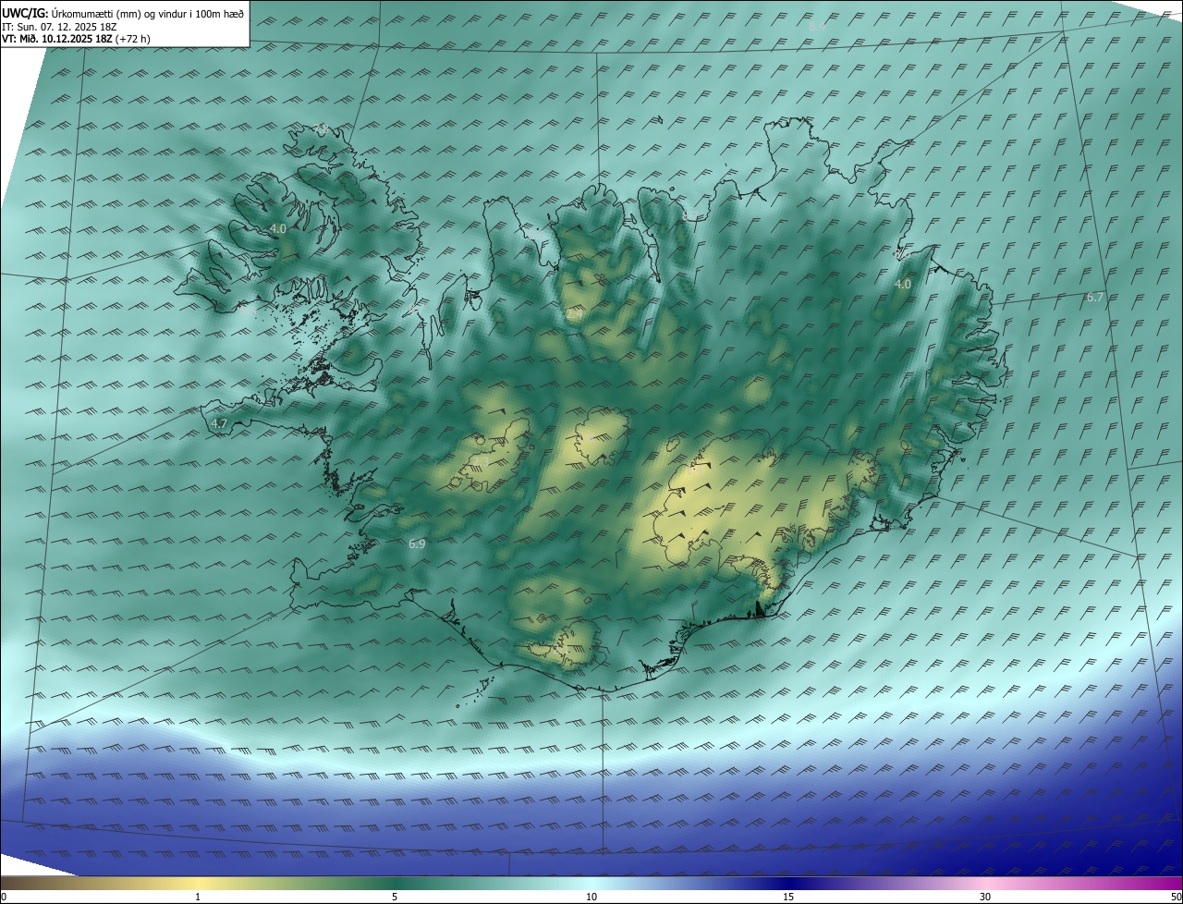Click the "1" tick on the colorbar
1183x904 pixels.
point(198,897)
